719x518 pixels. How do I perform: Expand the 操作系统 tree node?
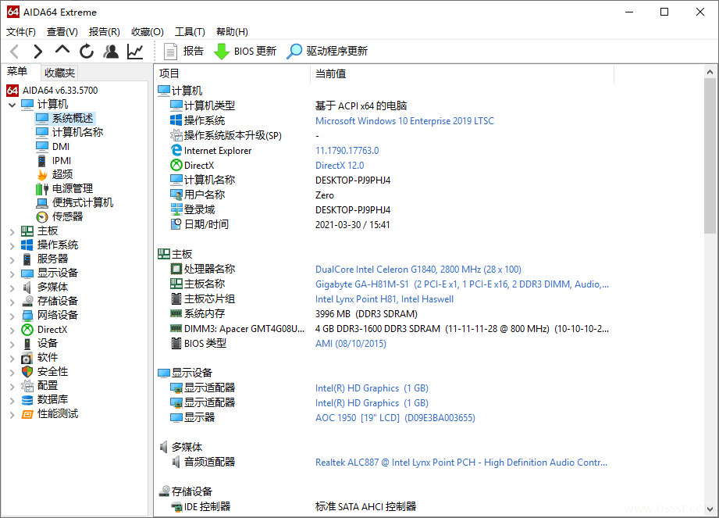point(12,246)
